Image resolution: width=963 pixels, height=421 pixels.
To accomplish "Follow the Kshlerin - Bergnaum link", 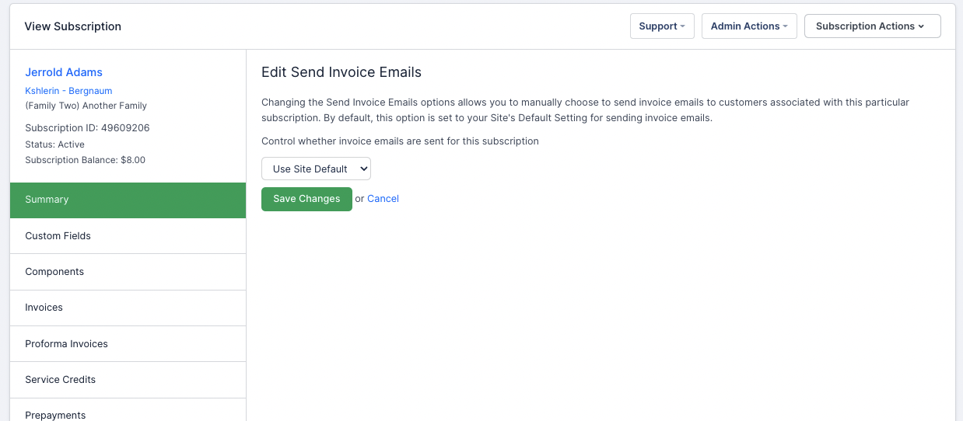I will coord(68,91).
